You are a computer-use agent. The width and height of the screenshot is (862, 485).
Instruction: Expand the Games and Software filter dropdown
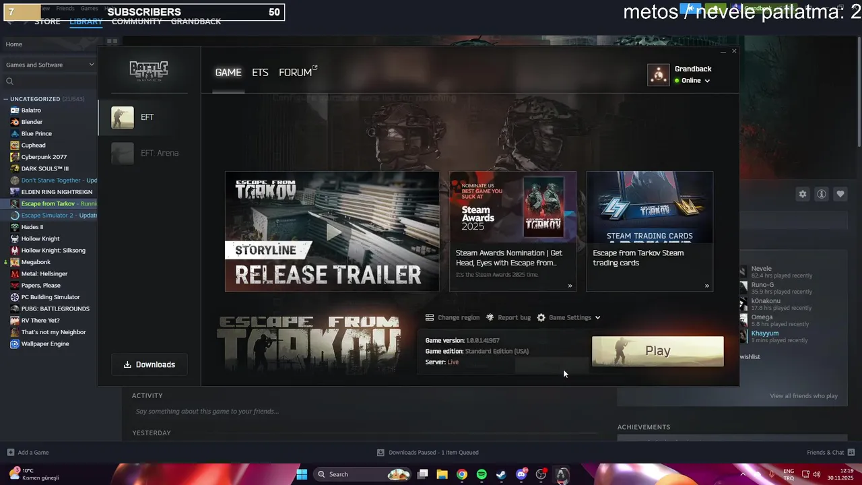click(x=50, y=65)
